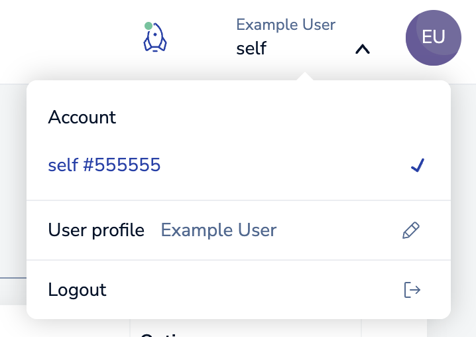Collapse the account dropdown chevron

click(x=362, y=49)
